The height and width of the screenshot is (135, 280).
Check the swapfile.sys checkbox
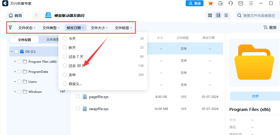tap(78, 108)
